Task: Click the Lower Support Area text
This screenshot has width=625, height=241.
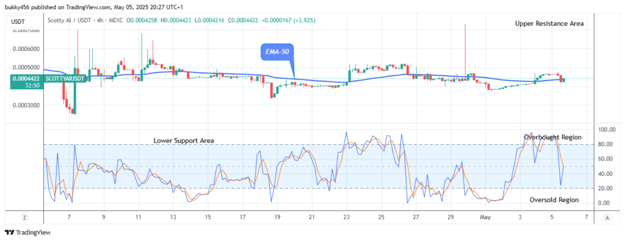Action: tap(184, 141)
